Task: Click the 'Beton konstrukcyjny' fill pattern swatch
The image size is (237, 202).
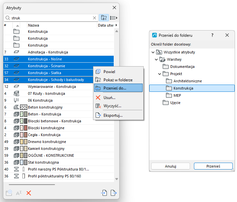Action: [24, 107]
